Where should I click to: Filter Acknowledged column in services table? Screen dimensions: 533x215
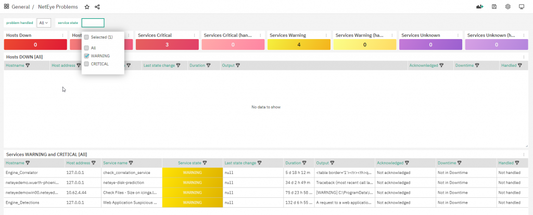[407, 163]
